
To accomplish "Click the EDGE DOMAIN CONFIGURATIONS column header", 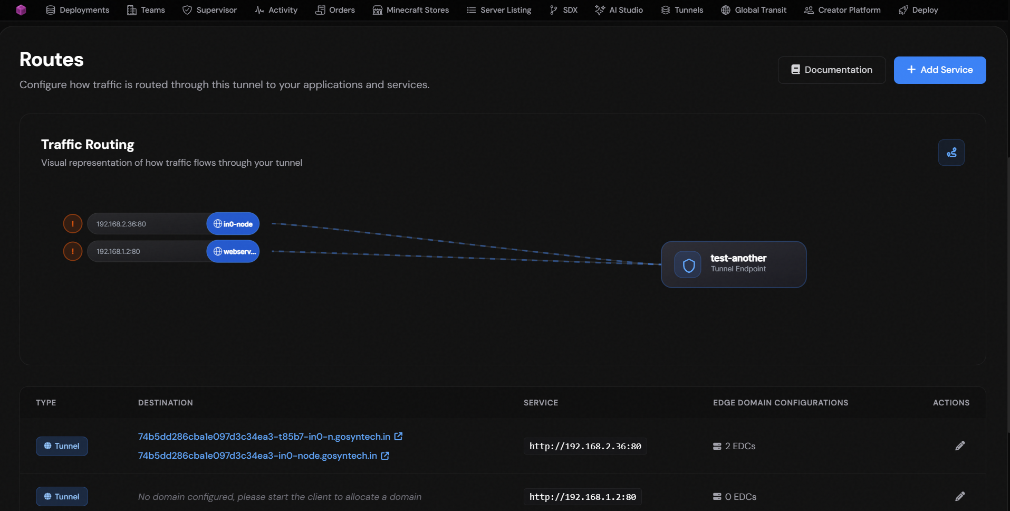I will point(781,403).
